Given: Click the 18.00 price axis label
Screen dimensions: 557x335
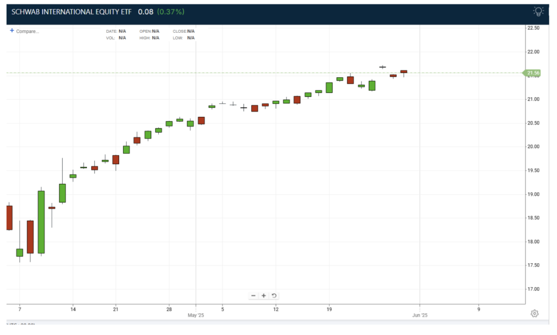Looking at the screenshot, I should pos(533,241).
